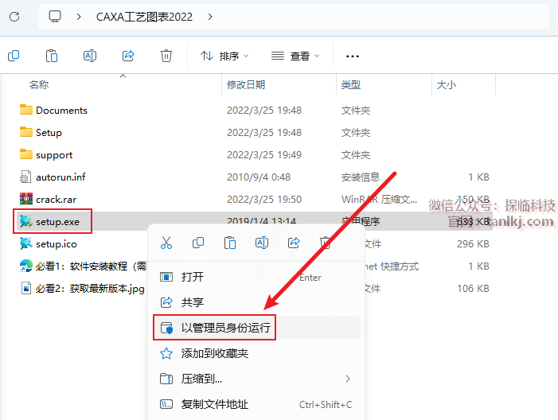558x420 pixels.
Task: Click the context menu Paste icon
Action: [x=230, y=243]
